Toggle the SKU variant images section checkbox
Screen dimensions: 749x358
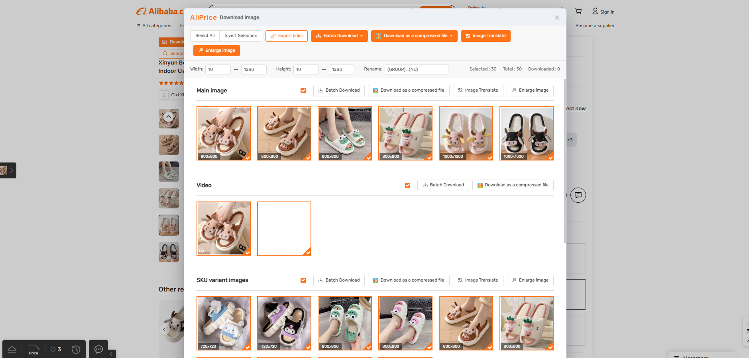pos(303,281)
